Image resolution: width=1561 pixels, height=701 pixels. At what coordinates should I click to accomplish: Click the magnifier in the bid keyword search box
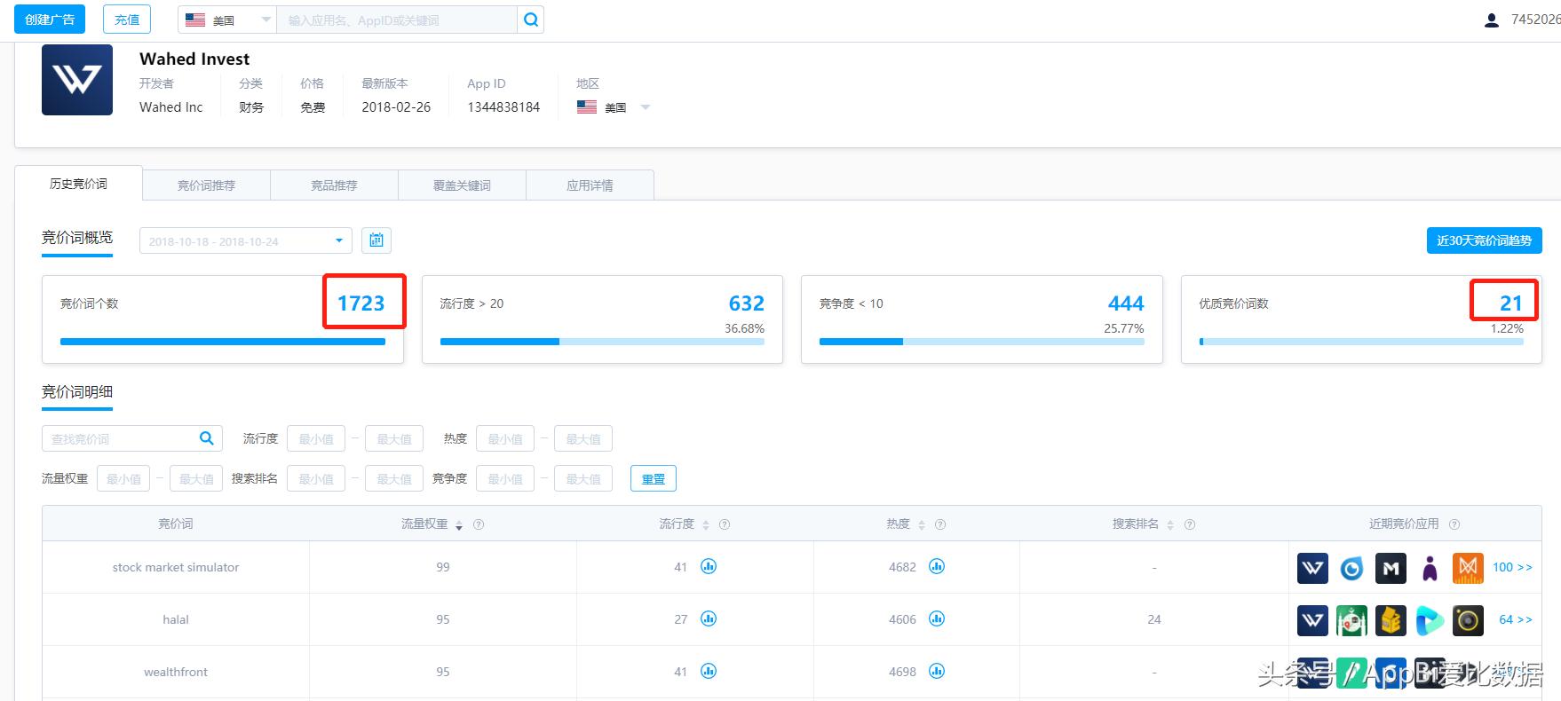pyautogui.click(x=206, y=438)
